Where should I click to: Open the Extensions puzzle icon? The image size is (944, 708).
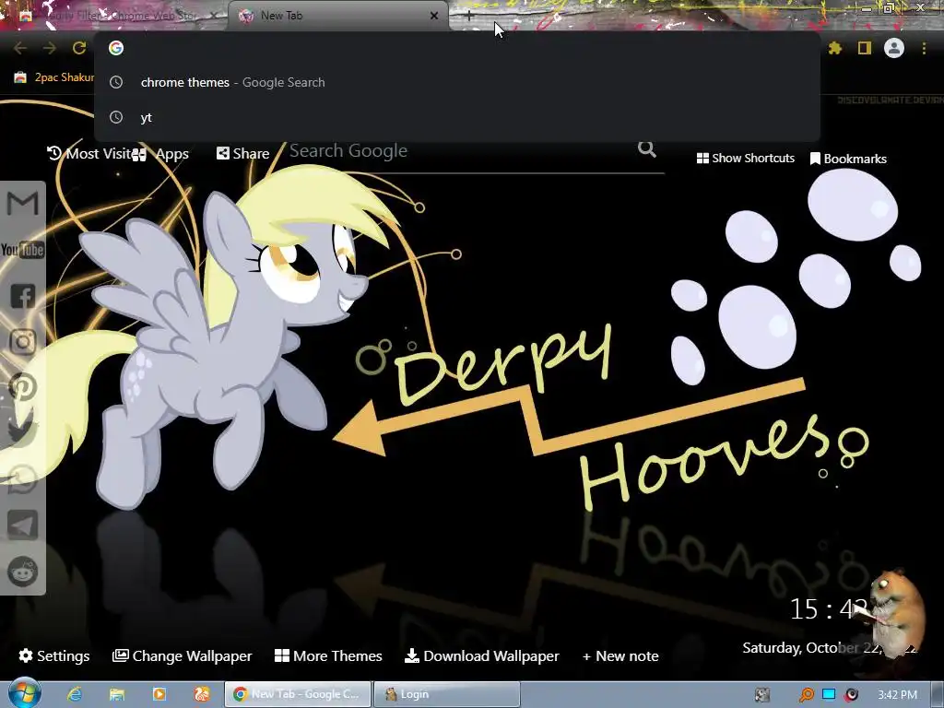(835, 48)
